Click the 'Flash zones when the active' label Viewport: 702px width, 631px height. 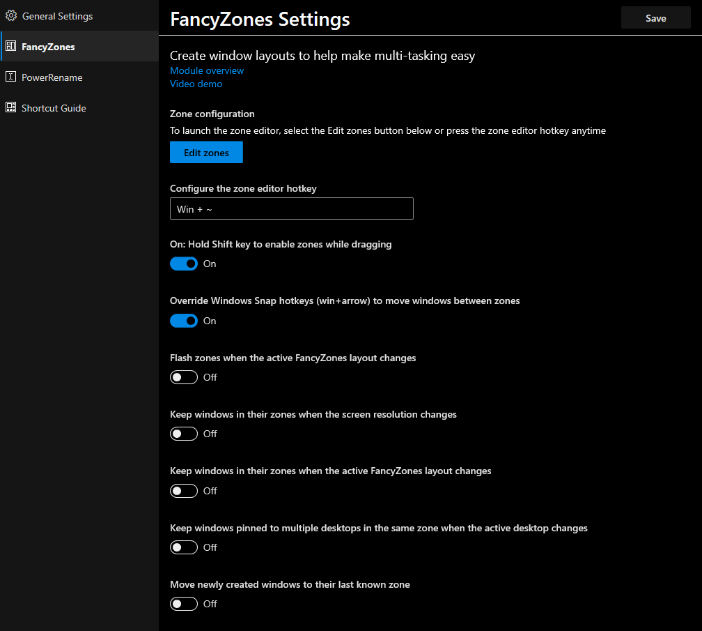click(x=292, y=358)
